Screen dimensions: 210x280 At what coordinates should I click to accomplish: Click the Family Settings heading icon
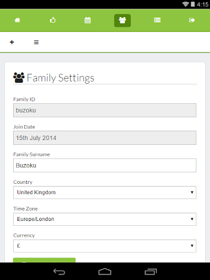(x=19, y=78)
